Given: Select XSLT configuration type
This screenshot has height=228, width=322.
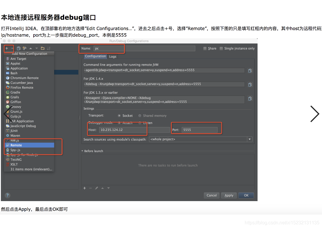Looking at the screenshot, I should click(29, 164).
